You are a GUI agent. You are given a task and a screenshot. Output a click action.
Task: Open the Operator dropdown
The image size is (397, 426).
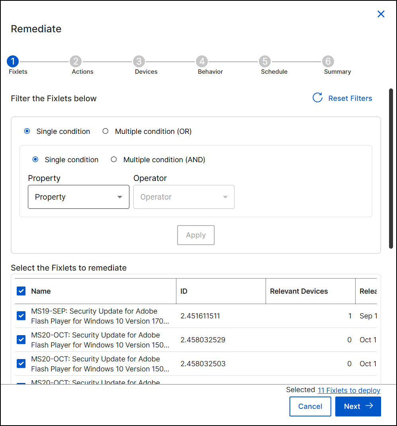184,197
